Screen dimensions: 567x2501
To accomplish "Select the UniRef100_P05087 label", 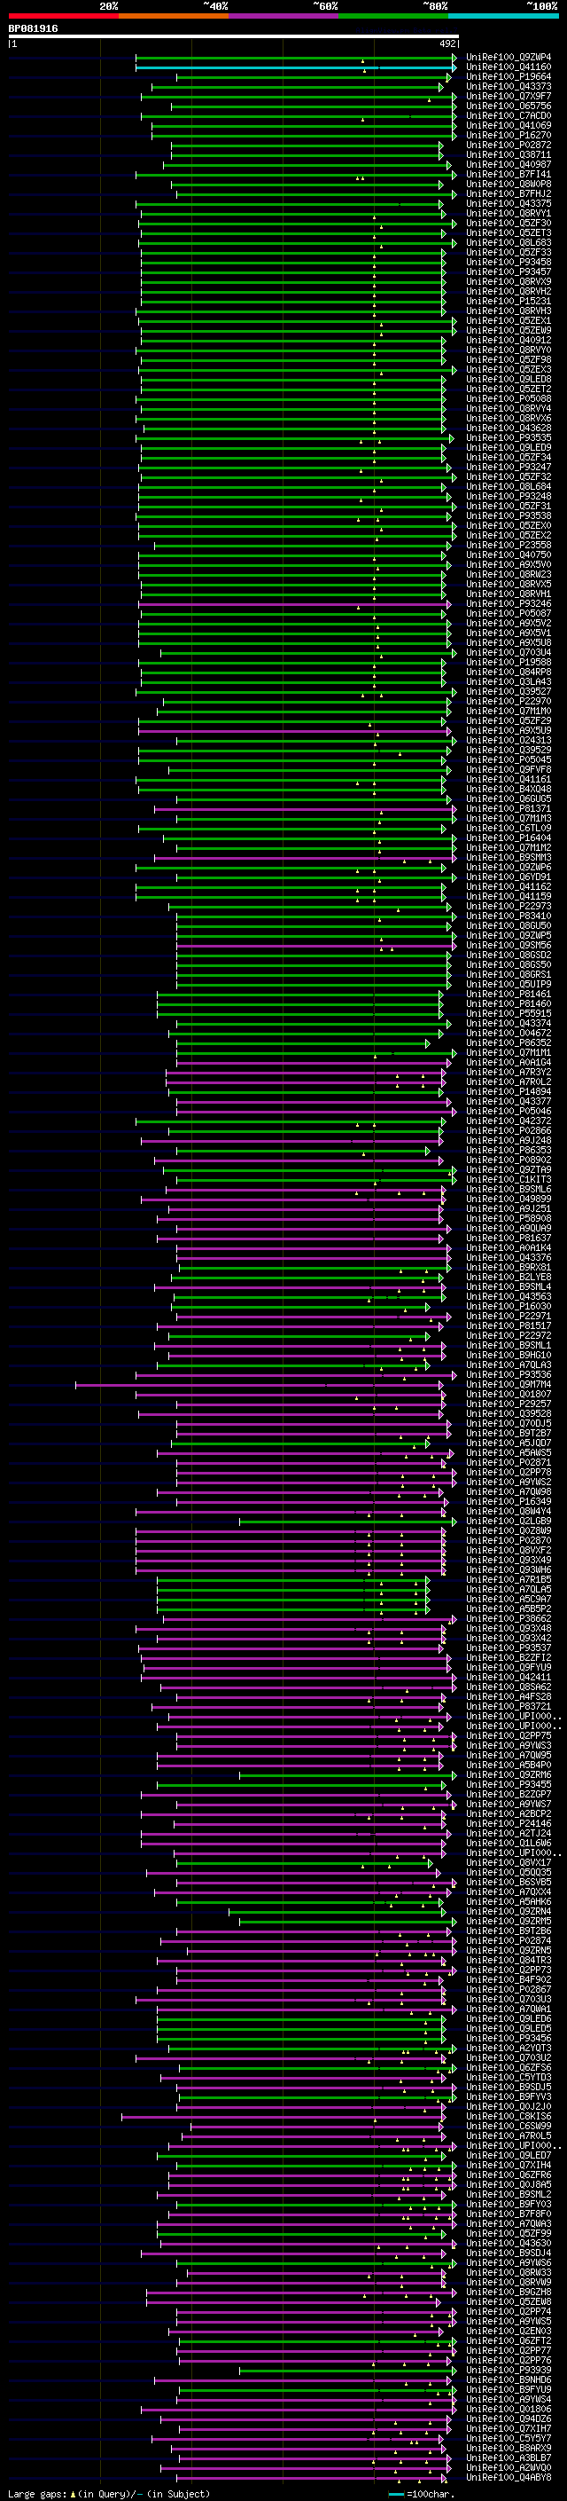I will (x=509, y=614).
